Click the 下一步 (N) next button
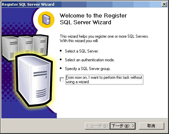This screenshot has width=169, height=134. coord(123,126)
